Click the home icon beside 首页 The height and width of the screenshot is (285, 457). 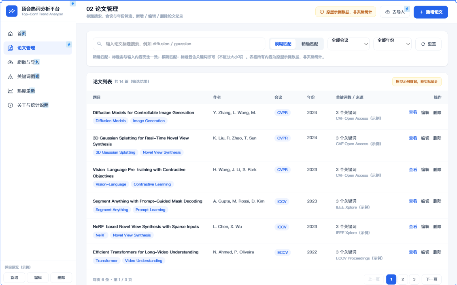coord(11,34)
